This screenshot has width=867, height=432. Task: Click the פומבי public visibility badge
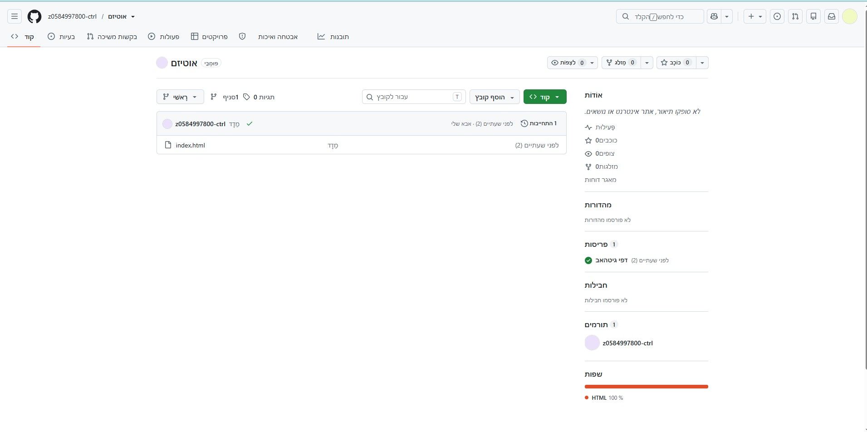[x=211, y=63]
